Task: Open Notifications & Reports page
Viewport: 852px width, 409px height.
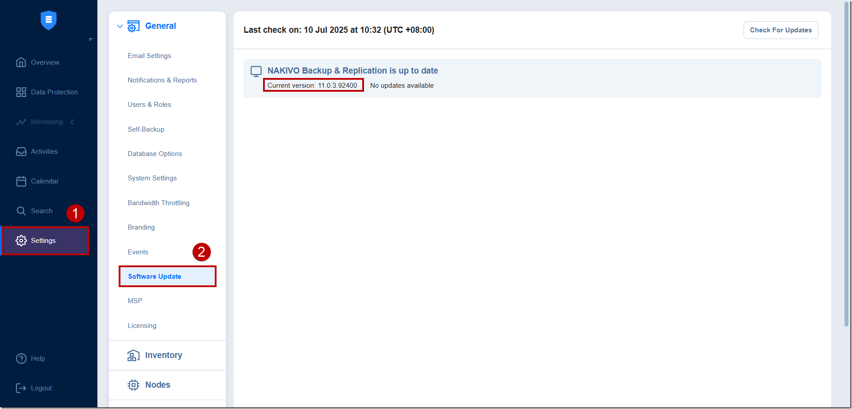Action: (x=162, y=80)
